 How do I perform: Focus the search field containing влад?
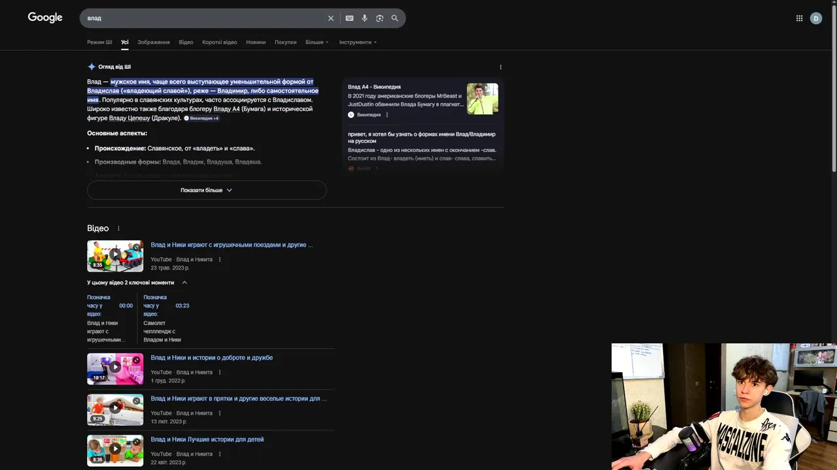tap(204, 18)
